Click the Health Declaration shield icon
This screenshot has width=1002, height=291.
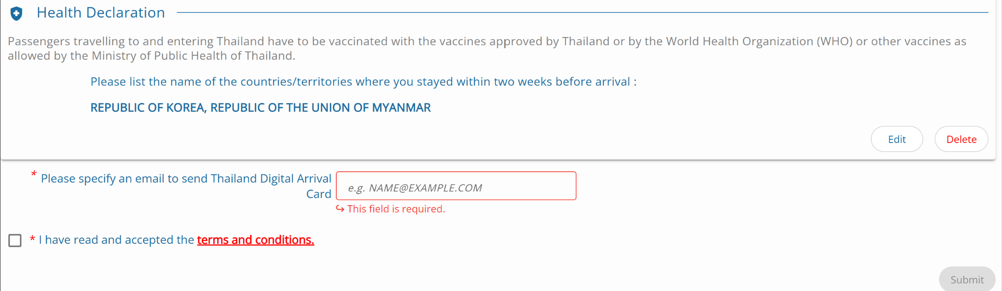(x=16, y=14)
